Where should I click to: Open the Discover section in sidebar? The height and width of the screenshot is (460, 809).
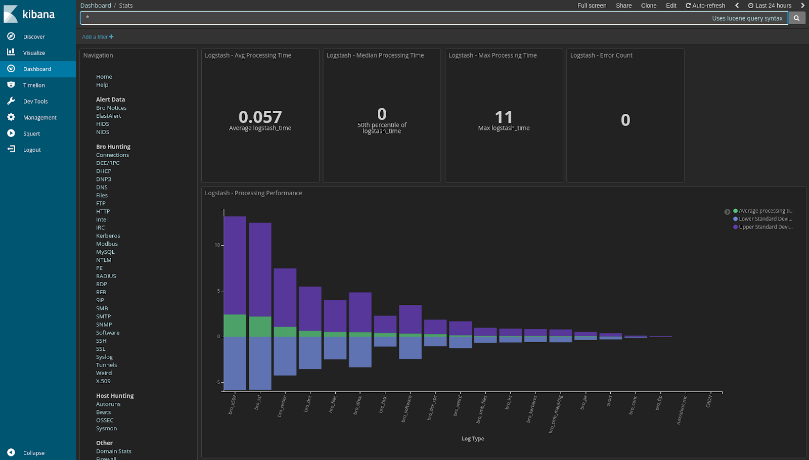(33, 36)
